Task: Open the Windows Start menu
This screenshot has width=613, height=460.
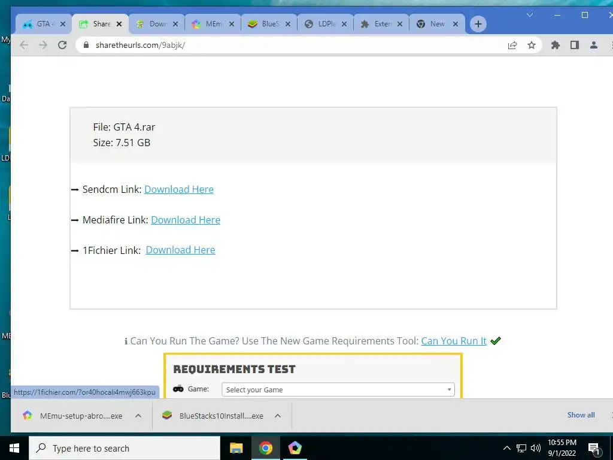Action: coord(14,448)
